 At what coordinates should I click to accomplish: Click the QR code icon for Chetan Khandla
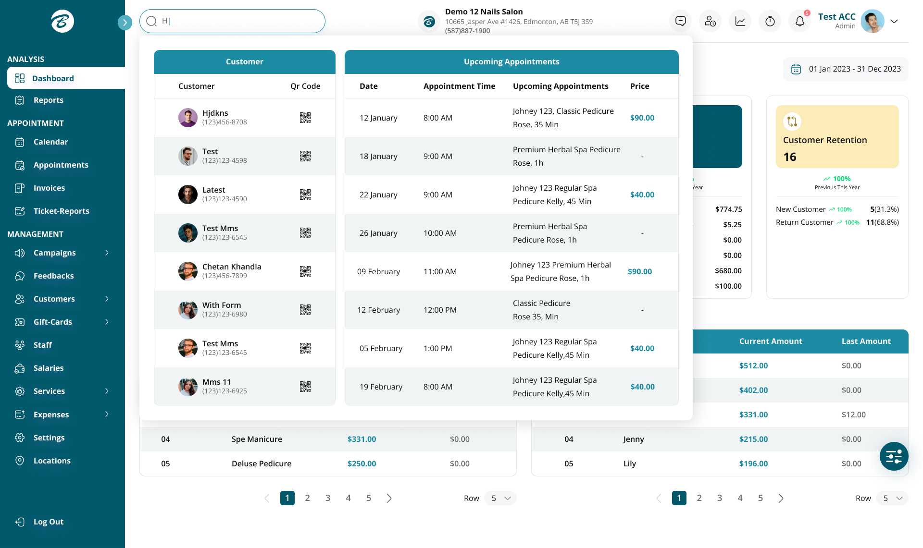305,271
